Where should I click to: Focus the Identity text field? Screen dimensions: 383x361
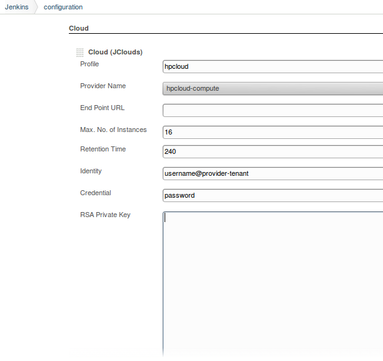tap(272, 173)
